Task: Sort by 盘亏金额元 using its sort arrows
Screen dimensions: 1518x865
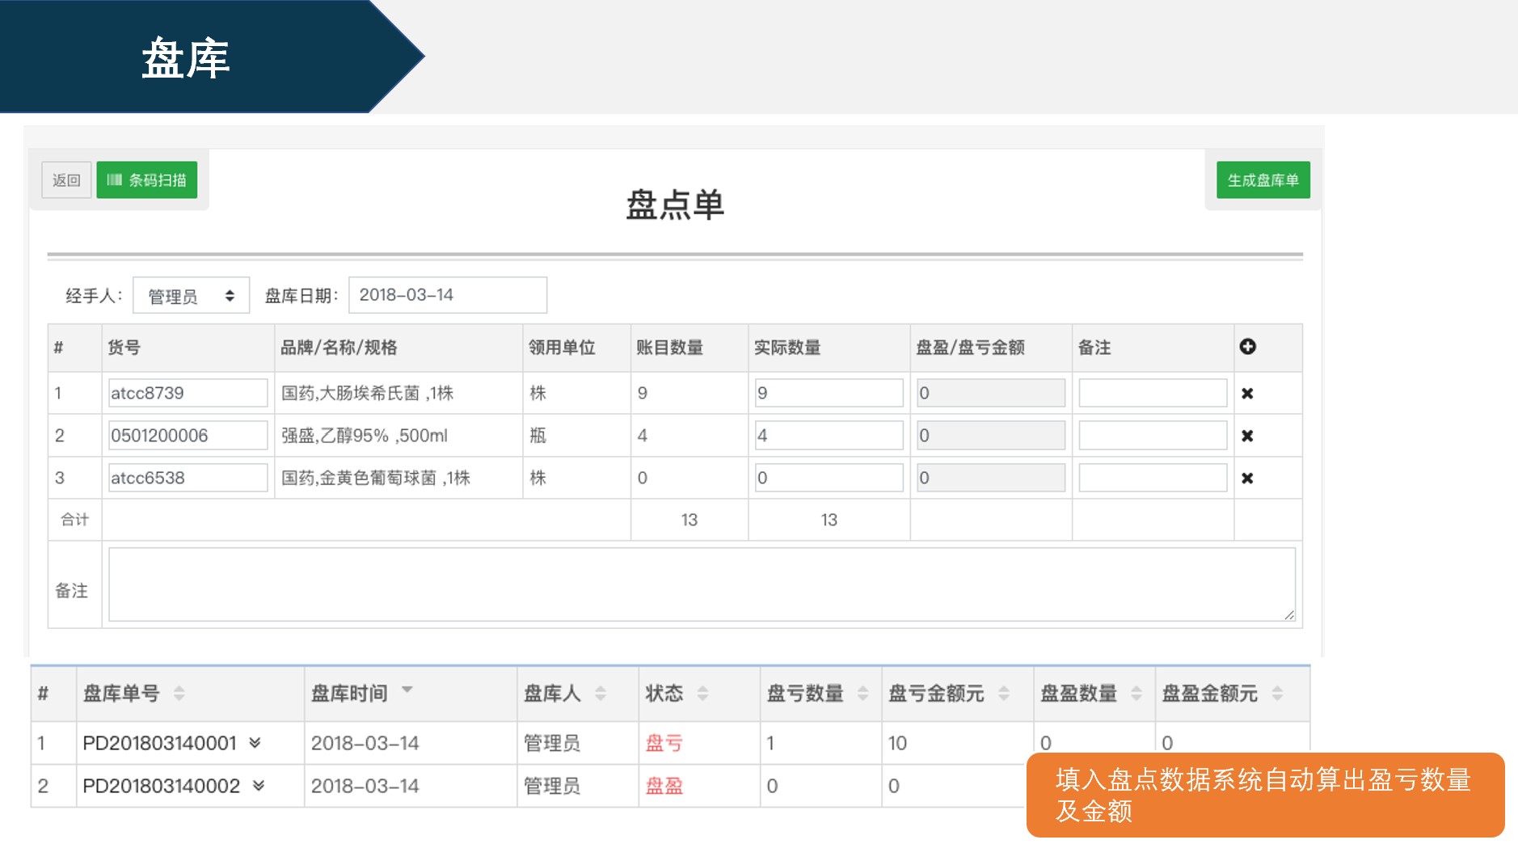Action: (x=1004, y=693)
